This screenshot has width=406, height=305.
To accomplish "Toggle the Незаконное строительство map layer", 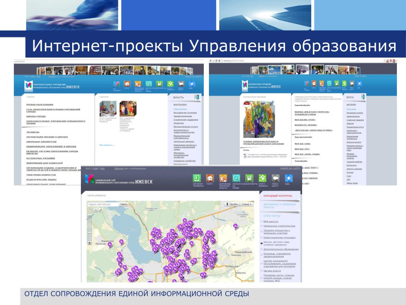I will (280, 226).
